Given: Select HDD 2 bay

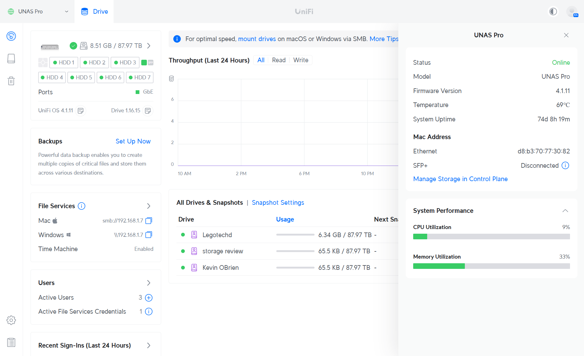Looking at the screenshot, I should click(x=94, y=63).
